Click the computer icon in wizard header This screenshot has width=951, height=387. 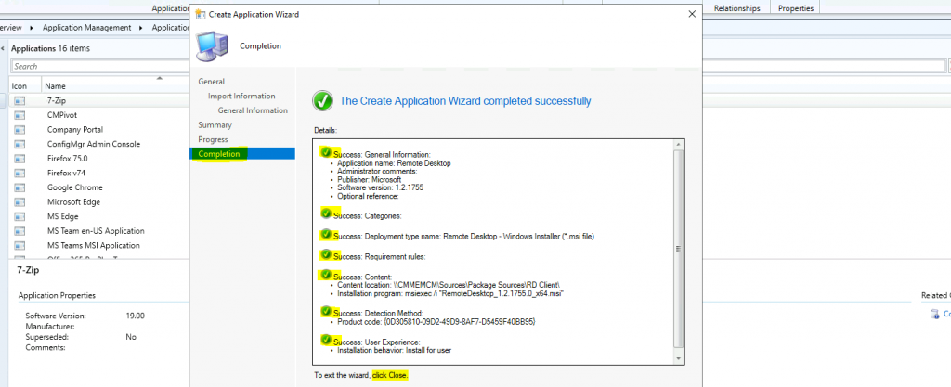(x=213, y=46)
